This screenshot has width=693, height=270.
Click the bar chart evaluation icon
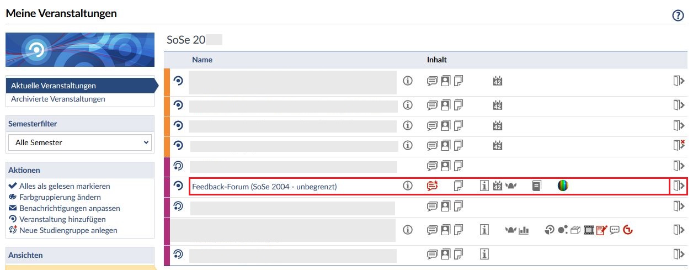click(524, 230)
